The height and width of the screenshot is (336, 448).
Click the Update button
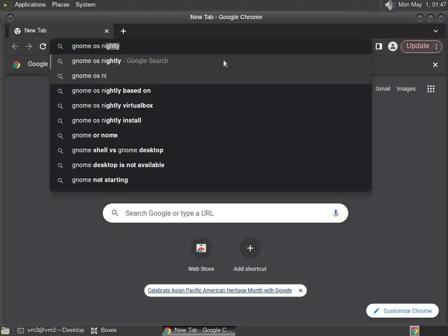point(417,46)
